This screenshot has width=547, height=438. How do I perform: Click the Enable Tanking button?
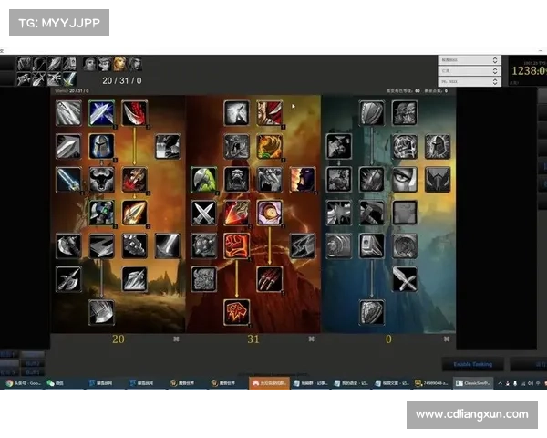473,364
